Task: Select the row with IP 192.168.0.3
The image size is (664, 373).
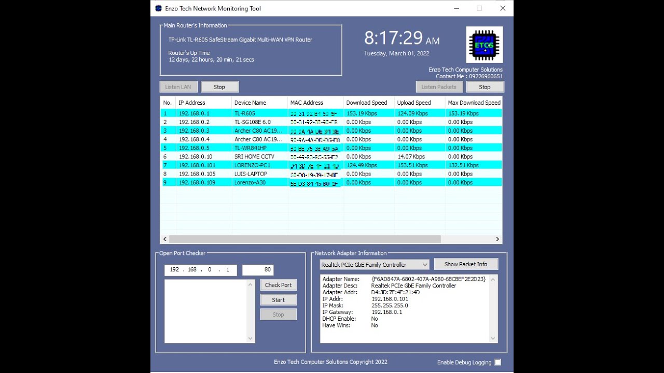Action: (331, 131)
